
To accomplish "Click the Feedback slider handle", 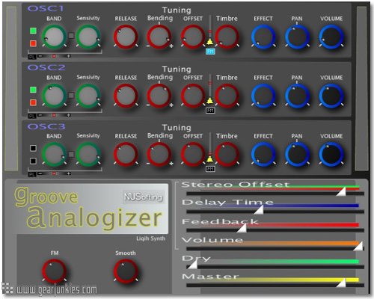I will (x=242, y=228).
